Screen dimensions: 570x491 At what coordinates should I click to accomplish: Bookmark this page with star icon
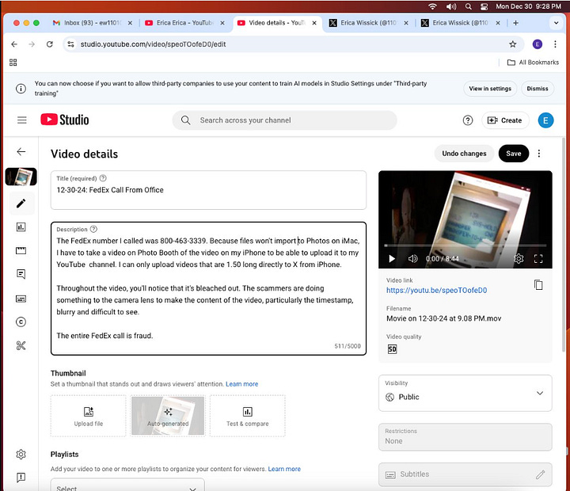[512, 44]
